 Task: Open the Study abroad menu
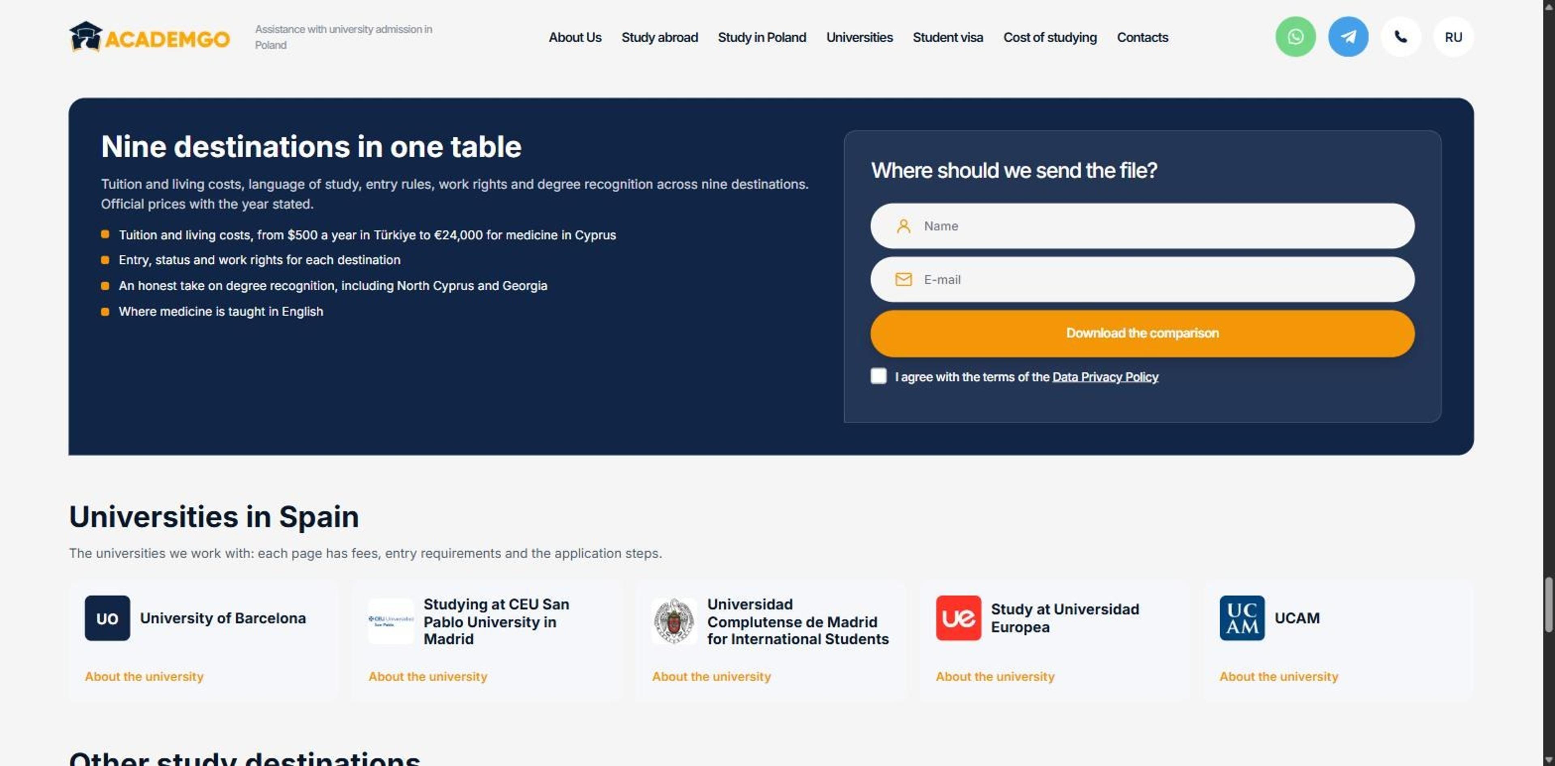(x=659, y=37)
